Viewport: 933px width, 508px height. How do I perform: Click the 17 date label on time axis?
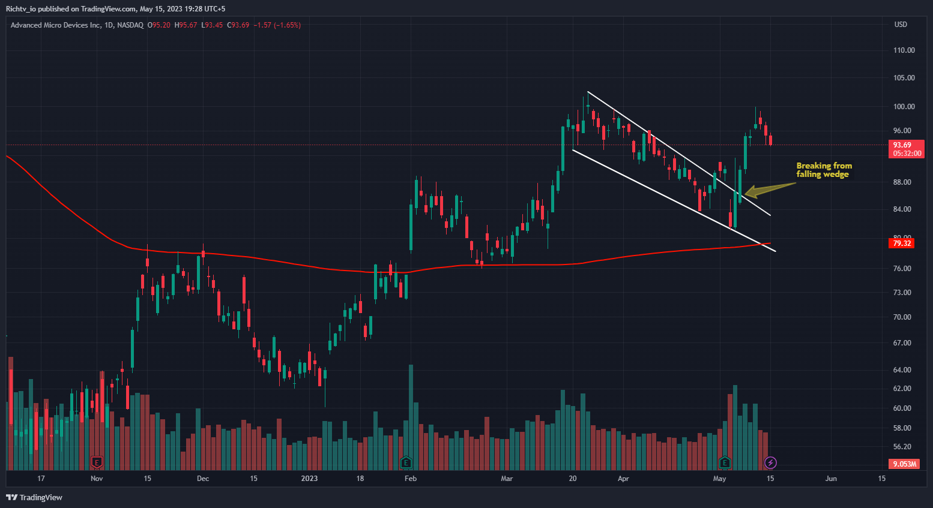tap(41, 479)
